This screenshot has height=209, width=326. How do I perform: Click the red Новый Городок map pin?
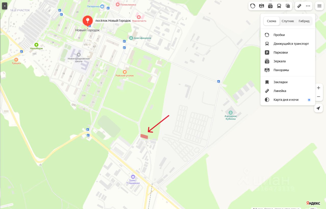click(x=88, y=21)
